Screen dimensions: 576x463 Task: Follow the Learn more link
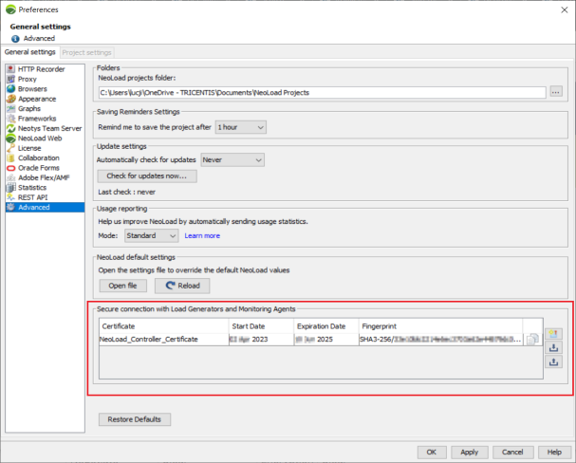coord(202,235)
